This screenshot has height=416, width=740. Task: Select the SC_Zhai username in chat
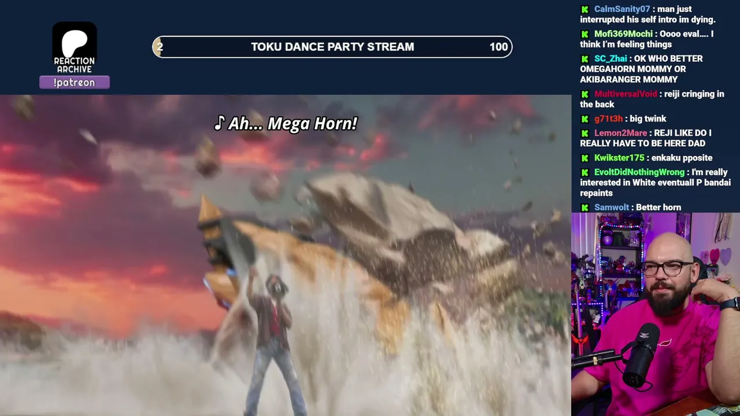[610, 59]
